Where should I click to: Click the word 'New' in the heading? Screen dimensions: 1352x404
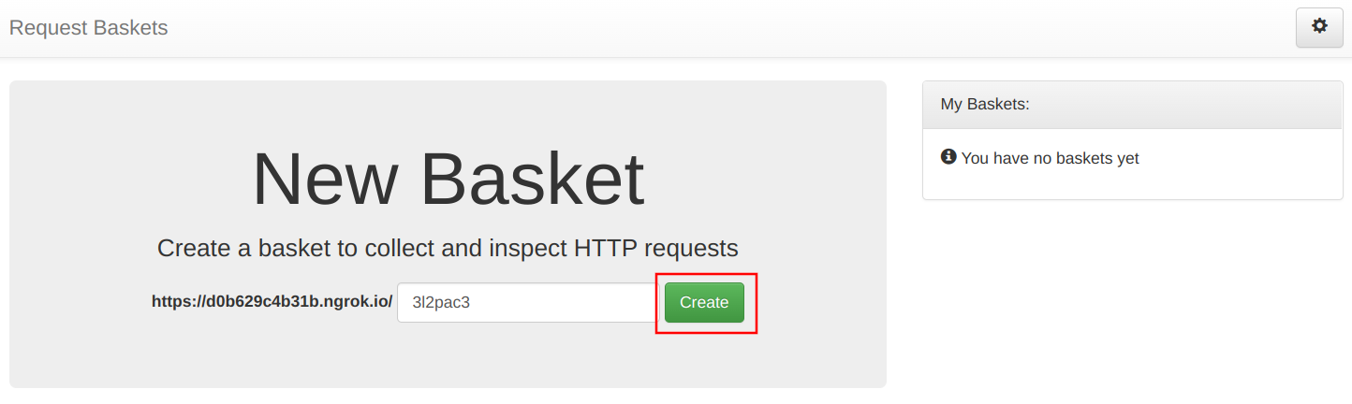pyautogui.click(x=321, y=179)
